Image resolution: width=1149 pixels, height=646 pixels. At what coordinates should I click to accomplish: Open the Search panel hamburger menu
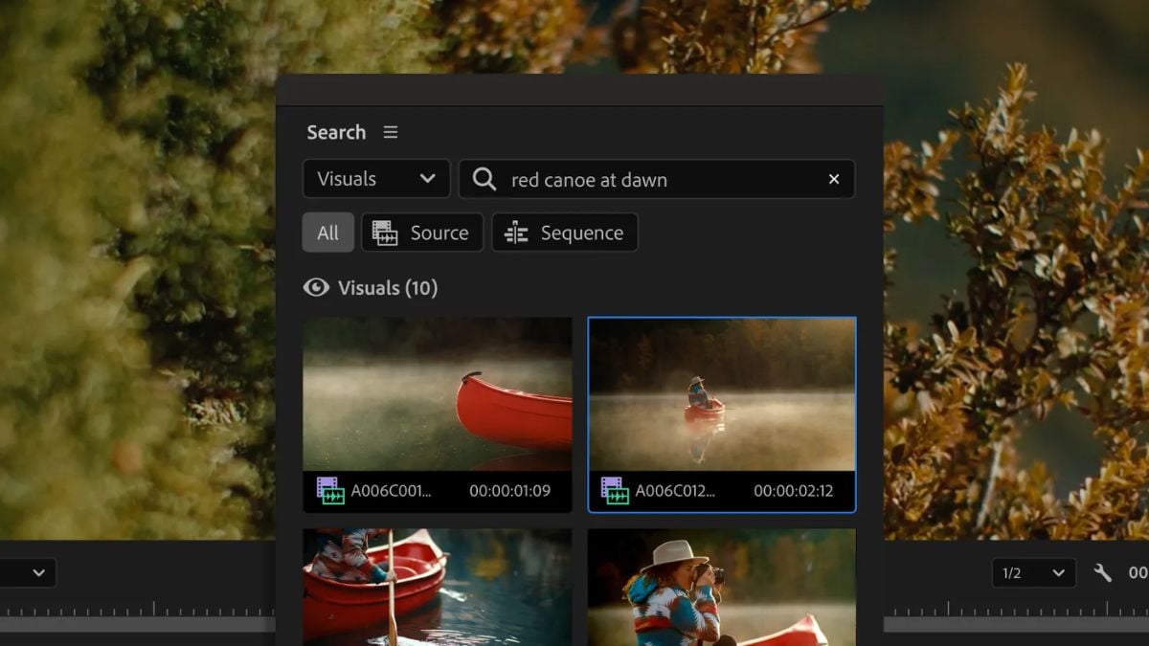click(390, 132)
